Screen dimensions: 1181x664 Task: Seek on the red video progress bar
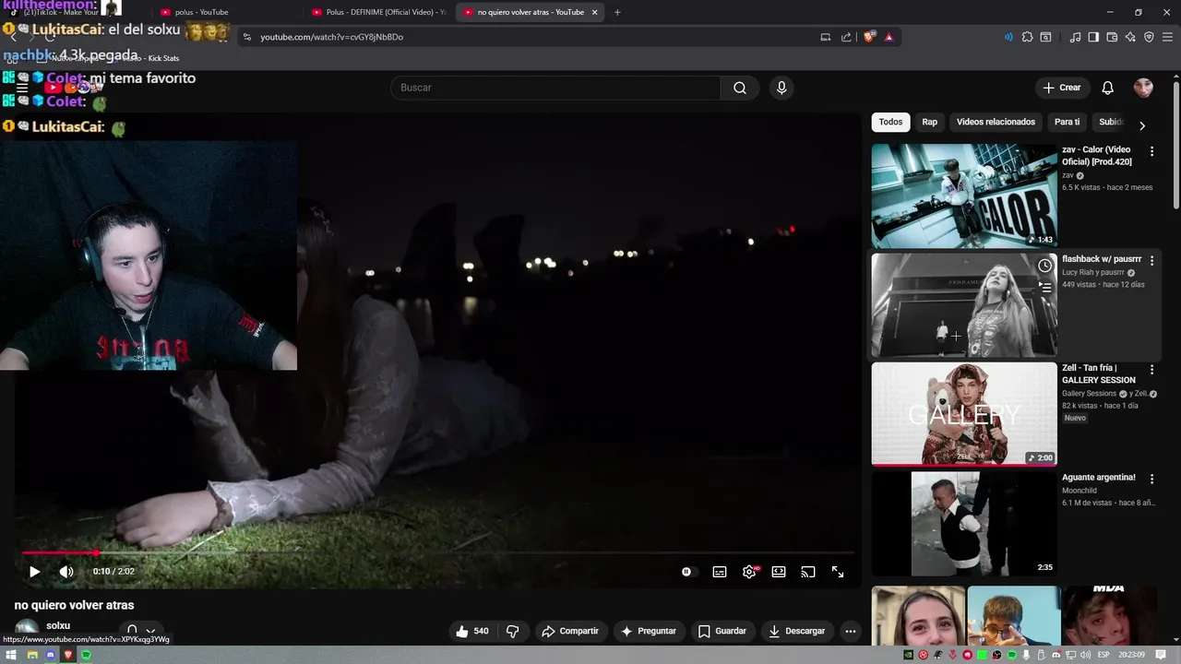[x=438, y=553]
